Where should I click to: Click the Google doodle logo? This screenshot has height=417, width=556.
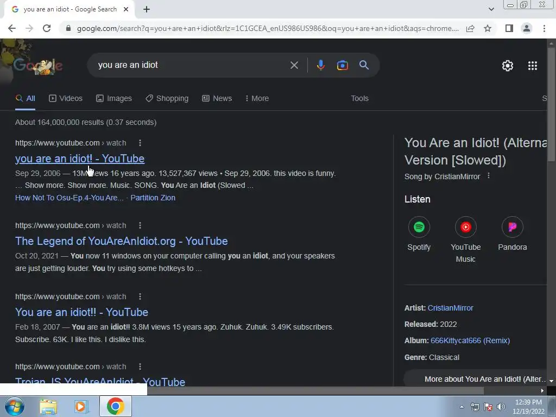click(37, 66)
